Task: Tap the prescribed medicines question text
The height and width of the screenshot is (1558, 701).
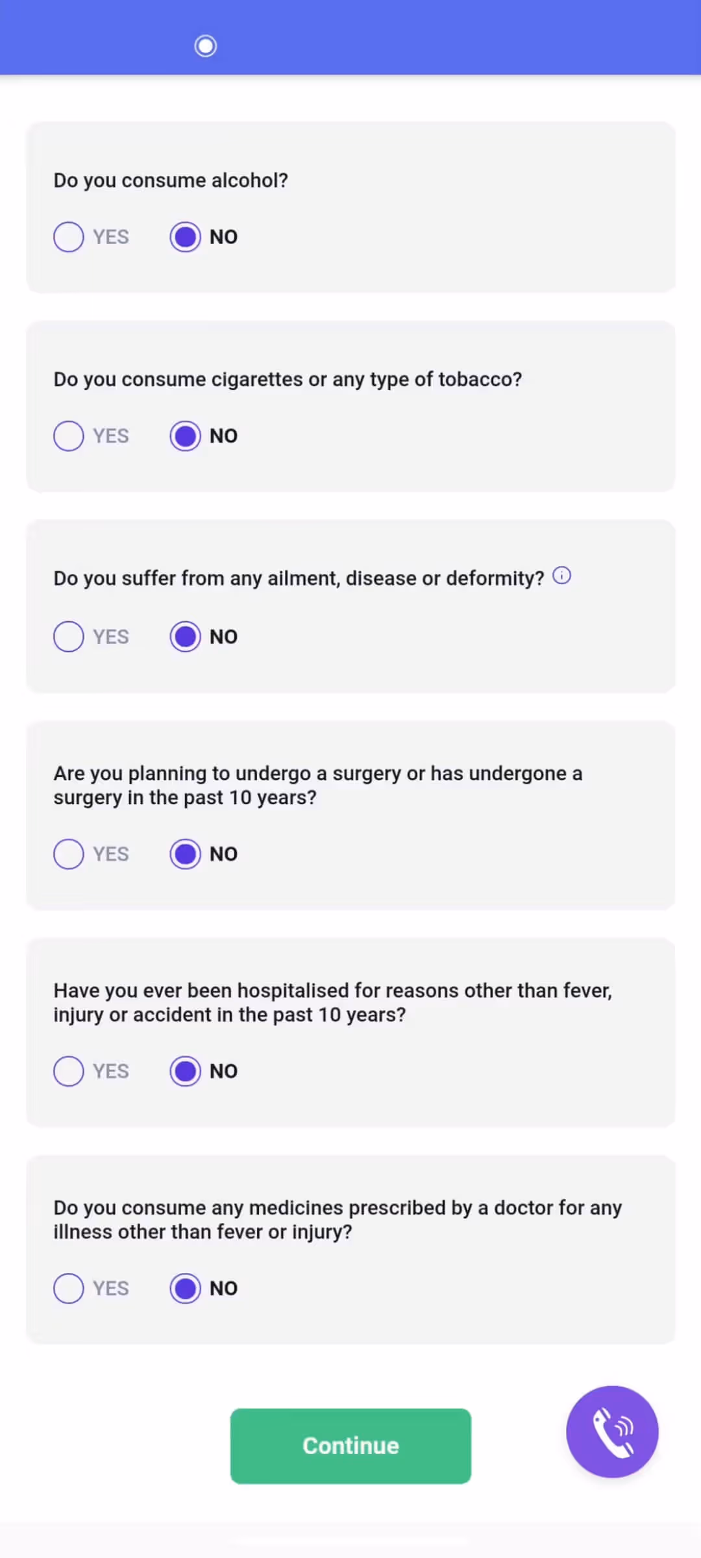Action: click(x=338, y=1219)
